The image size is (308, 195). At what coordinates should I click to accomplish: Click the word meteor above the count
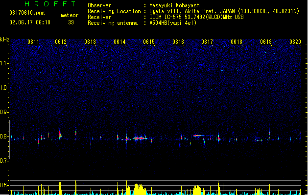click(x=70, y=15)
